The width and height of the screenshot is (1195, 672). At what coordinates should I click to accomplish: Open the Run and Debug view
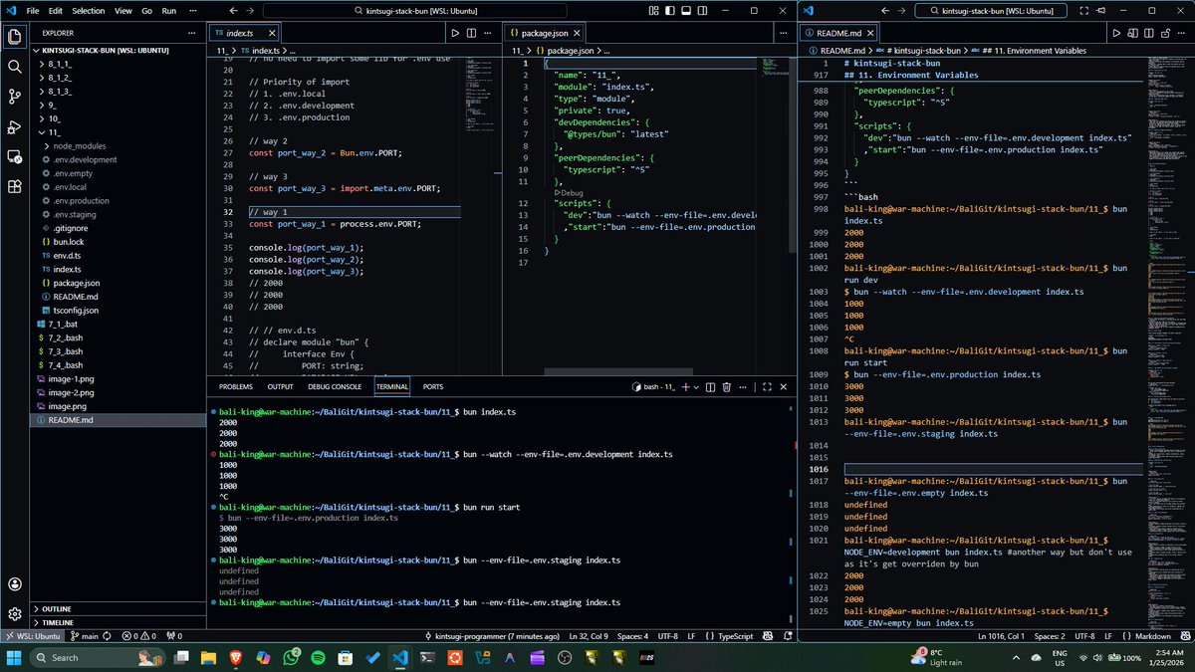pos(15,126)
